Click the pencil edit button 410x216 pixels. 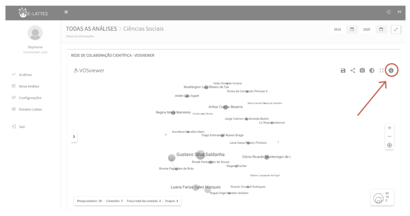pos(396,29)
